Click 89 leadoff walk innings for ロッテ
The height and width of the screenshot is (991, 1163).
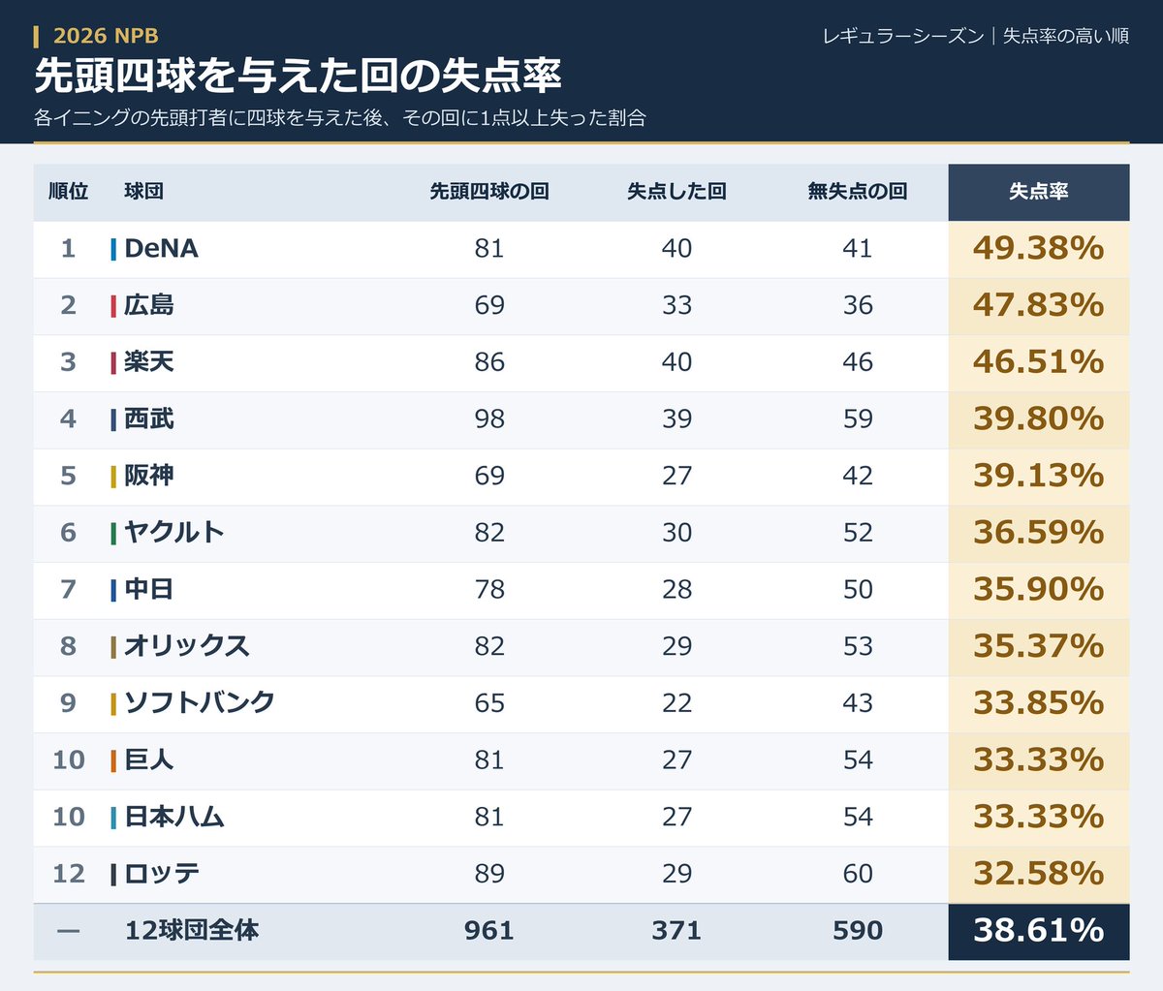click(489, 874)
